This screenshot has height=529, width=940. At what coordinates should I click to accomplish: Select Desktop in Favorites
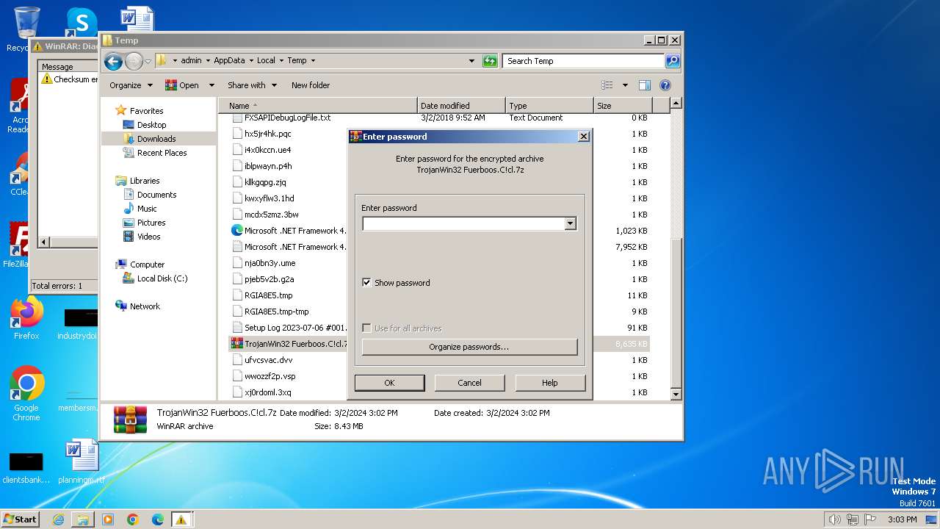click(151, 125)
